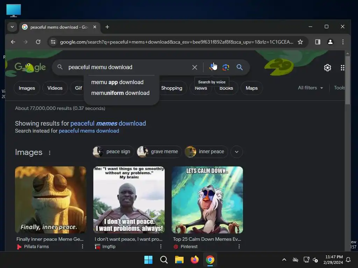This screenshot has width=358, height=268.
Task: Open the 'Lets calm down' Rafiki thumbnail
Action: coord(207,200)
